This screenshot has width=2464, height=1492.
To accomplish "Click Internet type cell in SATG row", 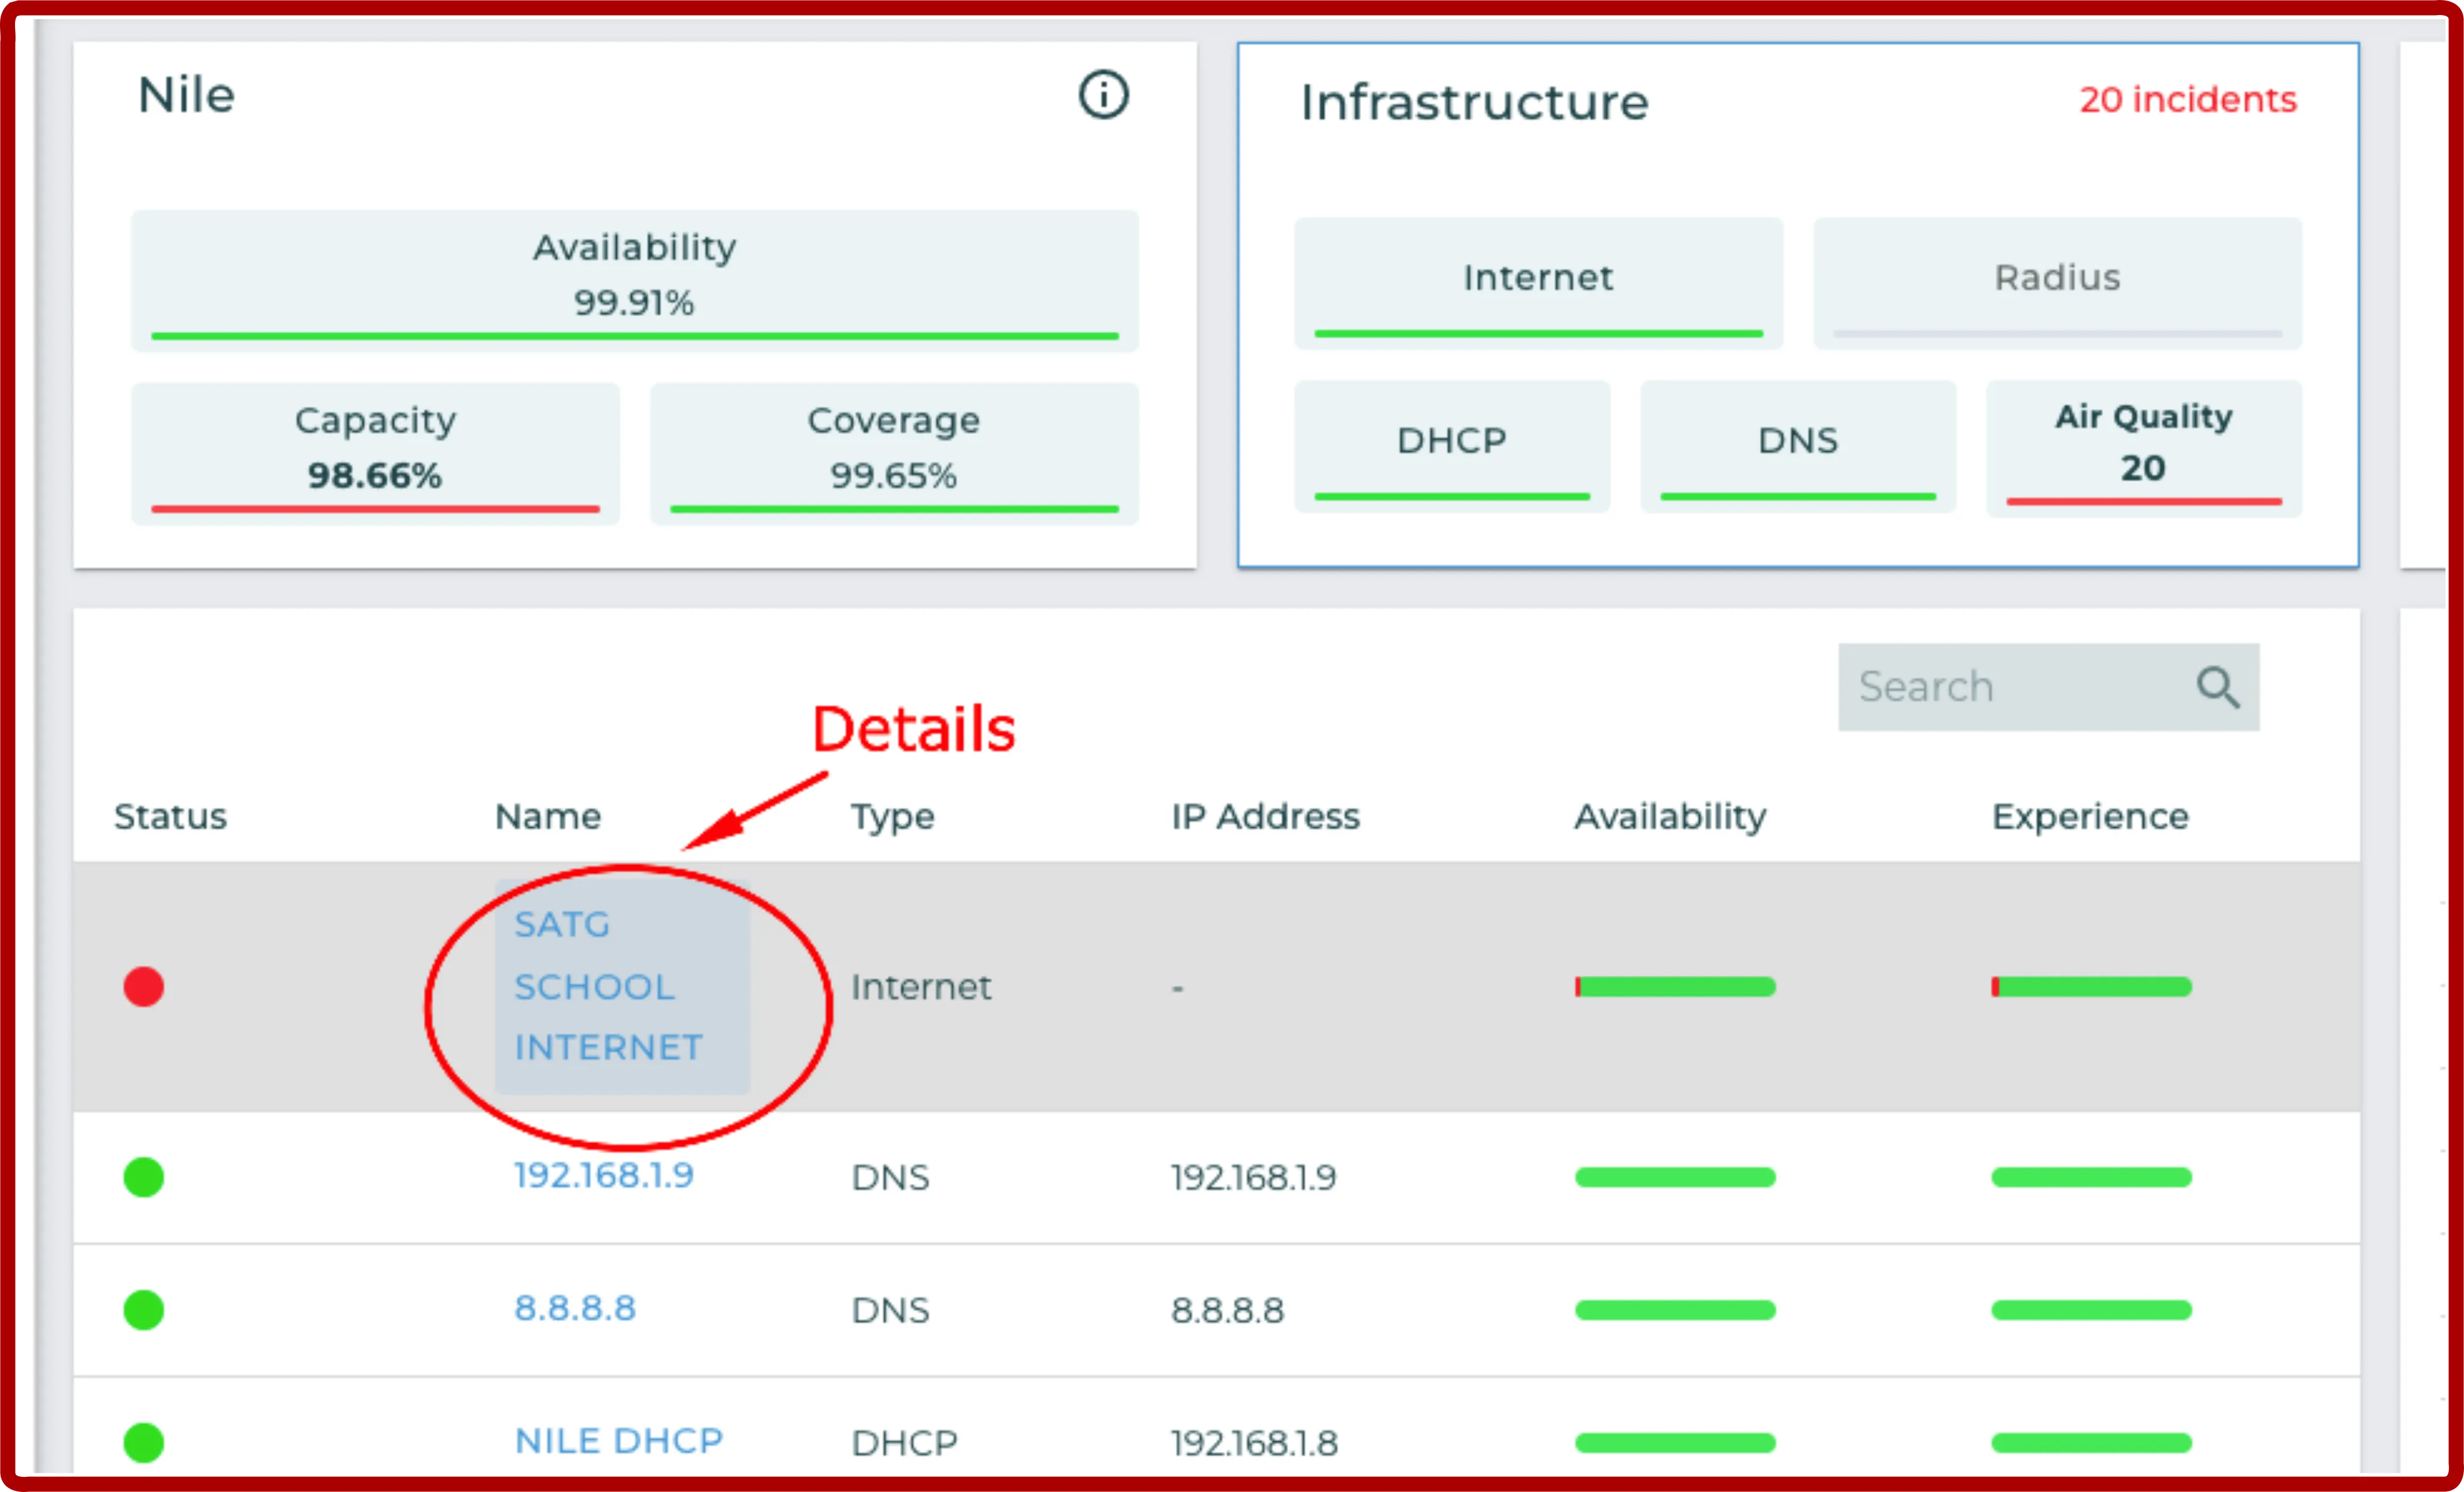I will click(x=921, y=987).
